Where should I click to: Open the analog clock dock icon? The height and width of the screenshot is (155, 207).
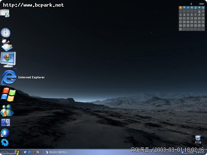[x=5, y=33]
